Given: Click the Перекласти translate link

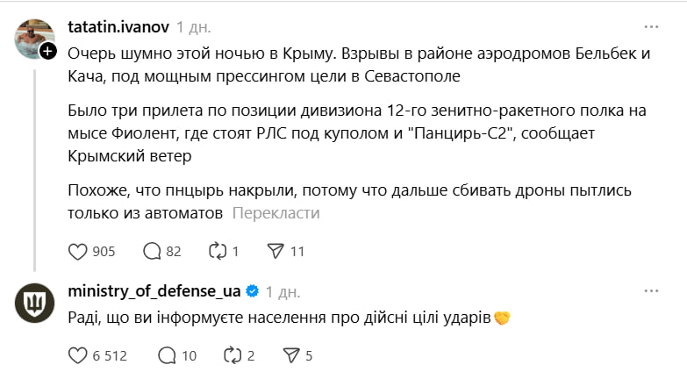Looking at the screenshot, I should click(x=276, y=213).
